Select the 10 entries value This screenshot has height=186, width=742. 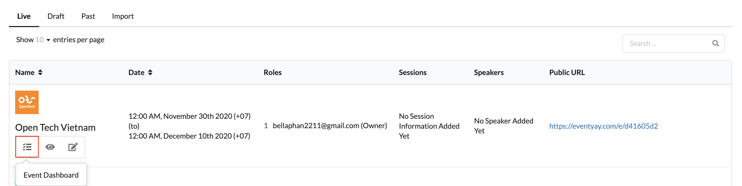tap(39, 40)
